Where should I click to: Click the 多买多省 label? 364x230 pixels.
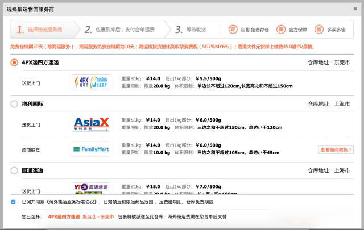[336, 30]
